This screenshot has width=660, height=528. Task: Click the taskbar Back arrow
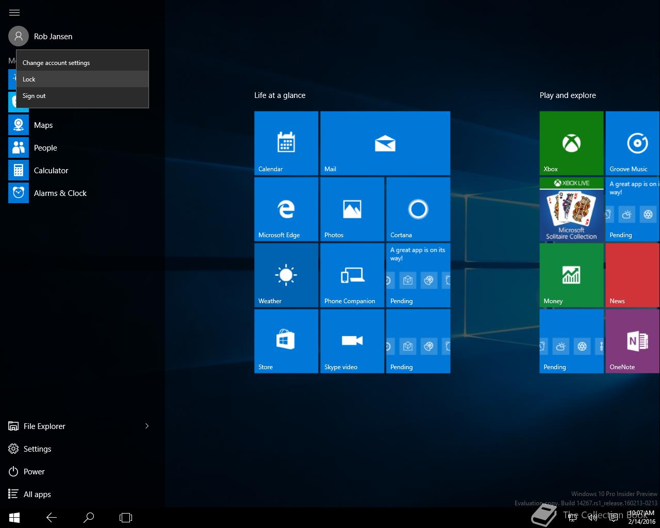52,517
